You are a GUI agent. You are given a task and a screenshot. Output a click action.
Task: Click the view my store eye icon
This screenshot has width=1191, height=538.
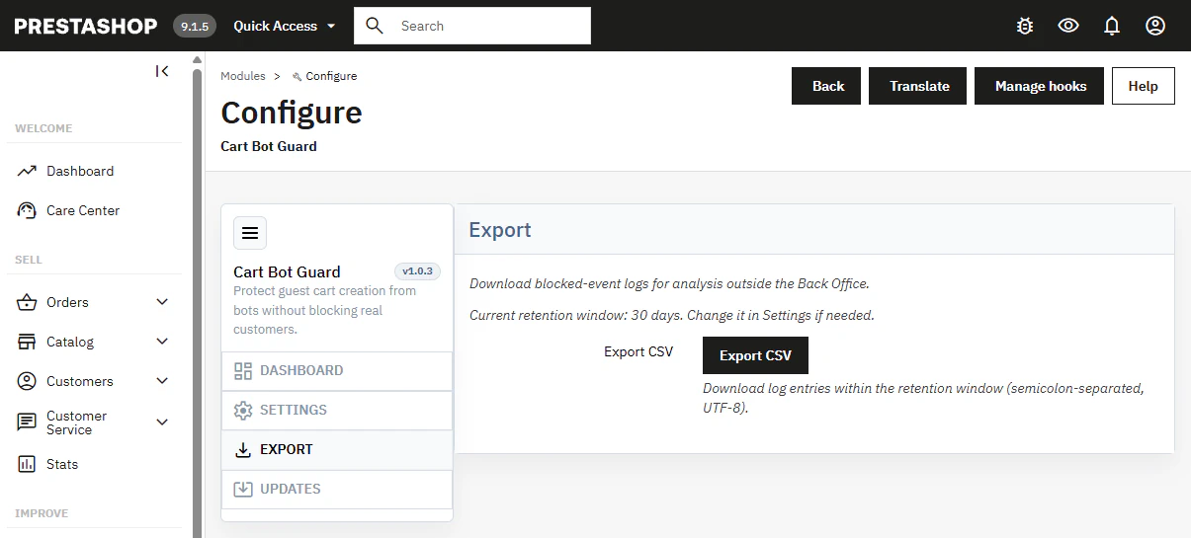point(1068,26)
